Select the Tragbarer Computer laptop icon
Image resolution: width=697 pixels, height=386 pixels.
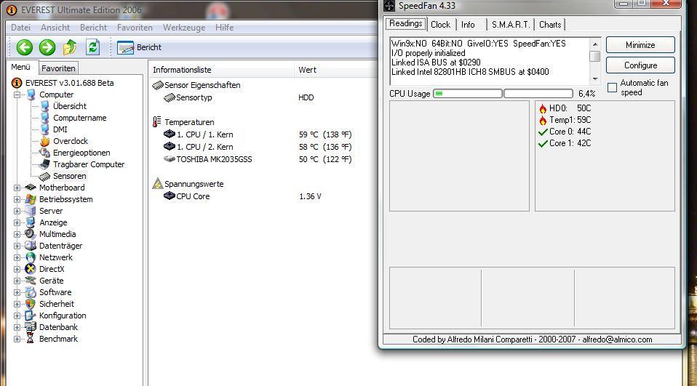click(x=44, y=164)
